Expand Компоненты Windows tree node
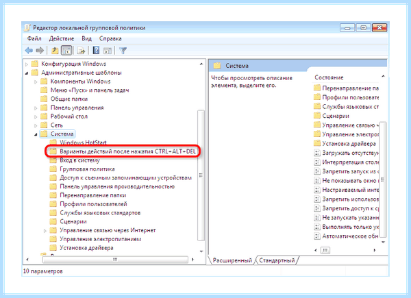 [36, 82]
